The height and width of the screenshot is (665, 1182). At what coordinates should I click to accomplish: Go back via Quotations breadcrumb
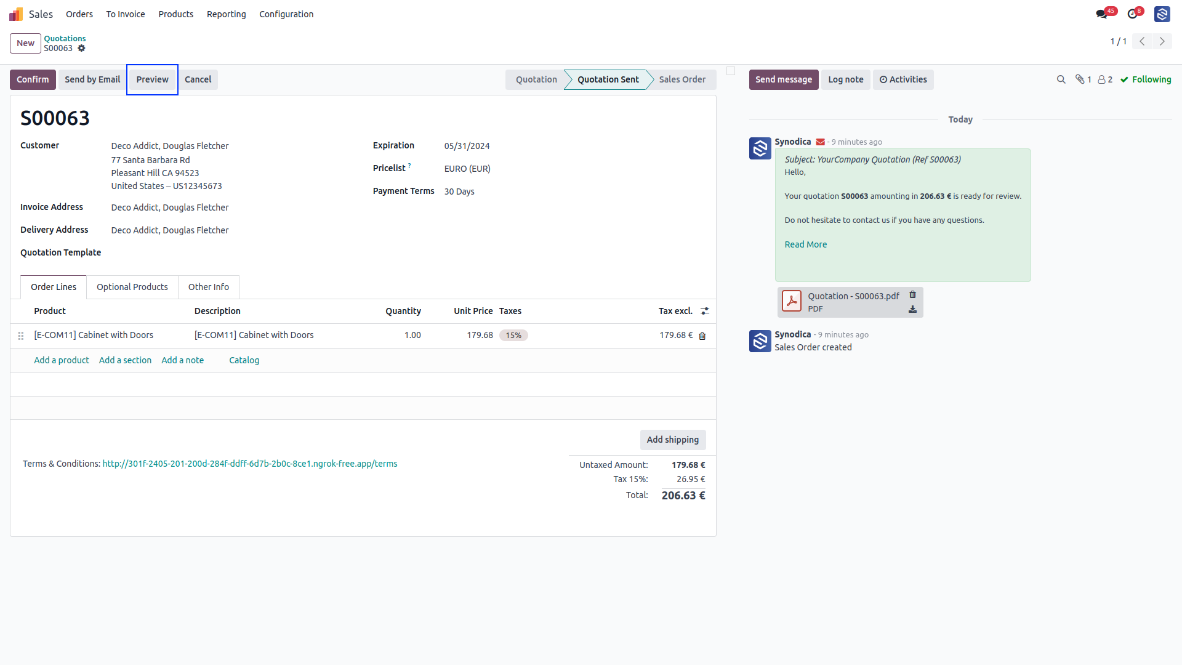click(x=65, y=38)
